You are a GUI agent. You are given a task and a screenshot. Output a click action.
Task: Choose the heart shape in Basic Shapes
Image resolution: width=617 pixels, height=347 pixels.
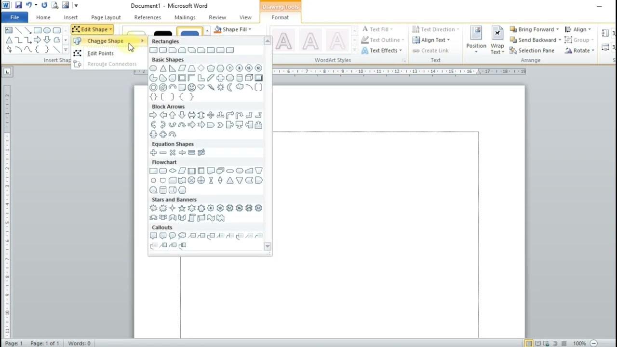[x=201, y=87]
